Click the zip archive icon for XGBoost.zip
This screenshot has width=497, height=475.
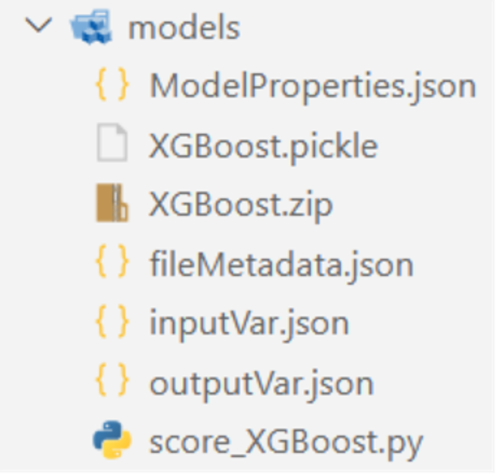pyautogui.click(x=112, y=204)
